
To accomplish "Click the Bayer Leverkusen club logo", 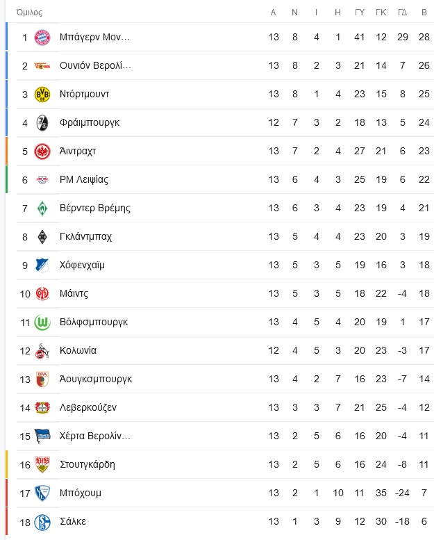I will 42,408.
